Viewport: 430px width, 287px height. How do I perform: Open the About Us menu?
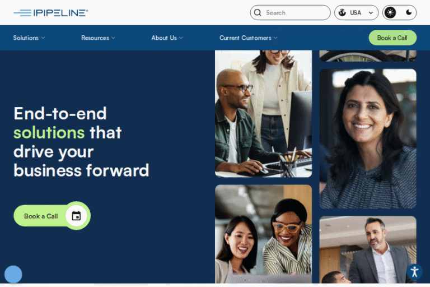[x=167, y=38]
